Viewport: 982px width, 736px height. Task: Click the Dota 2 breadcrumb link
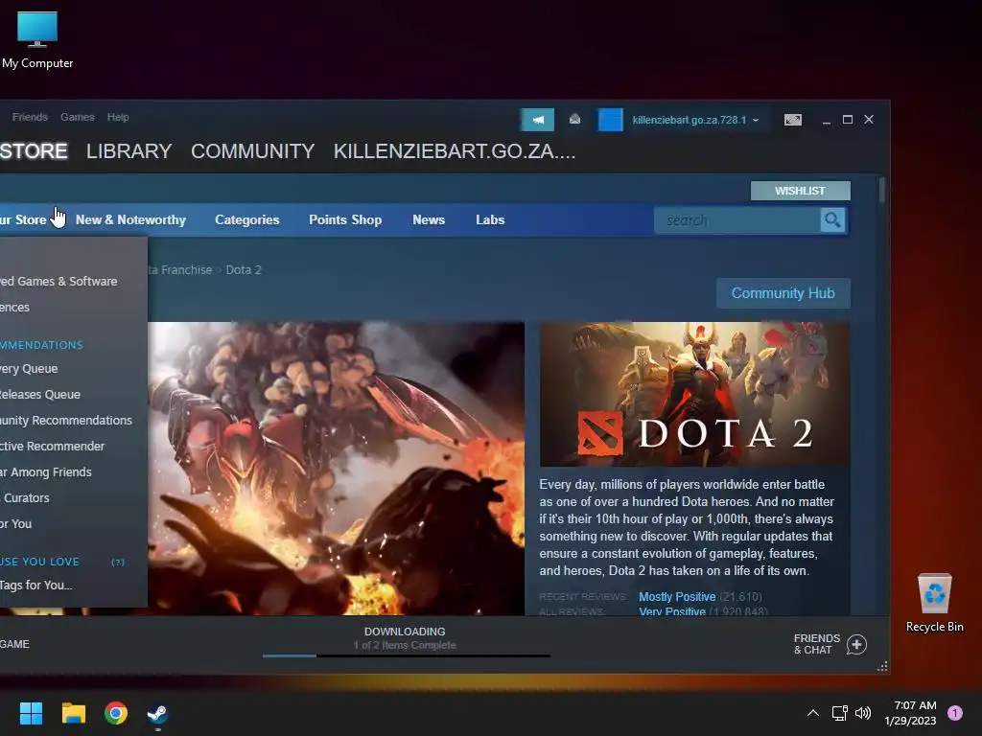coord(243,269)
